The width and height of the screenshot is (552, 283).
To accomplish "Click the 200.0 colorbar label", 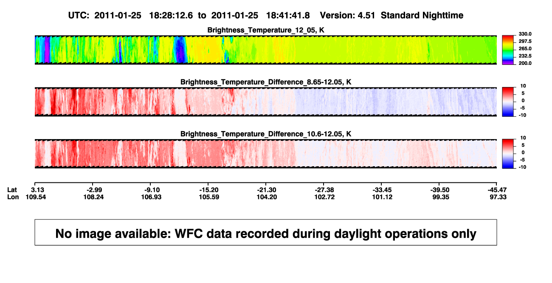I will [525, 63].
